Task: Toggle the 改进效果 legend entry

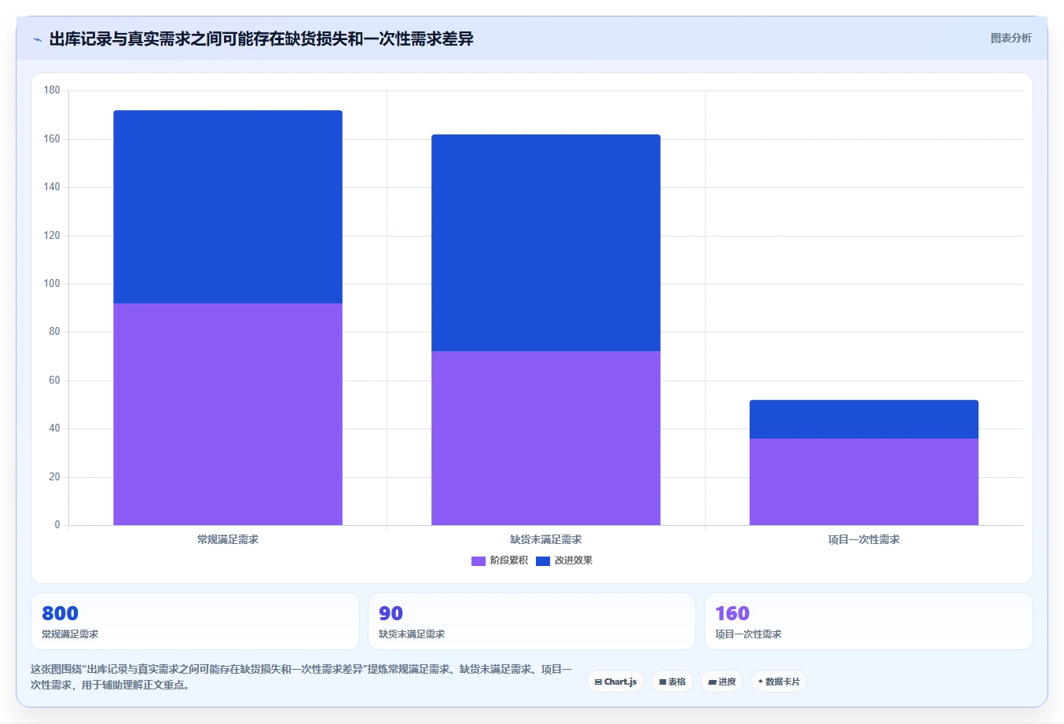Action: 564,560
